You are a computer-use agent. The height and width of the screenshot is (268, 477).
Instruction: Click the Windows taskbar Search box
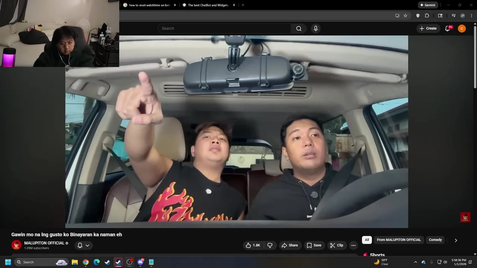click(x=41, y=262)
